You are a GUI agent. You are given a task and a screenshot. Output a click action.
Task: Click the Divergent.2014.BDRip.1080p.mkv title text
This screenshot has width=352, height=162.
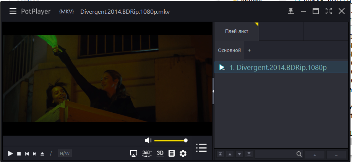(x=125, y=12)
